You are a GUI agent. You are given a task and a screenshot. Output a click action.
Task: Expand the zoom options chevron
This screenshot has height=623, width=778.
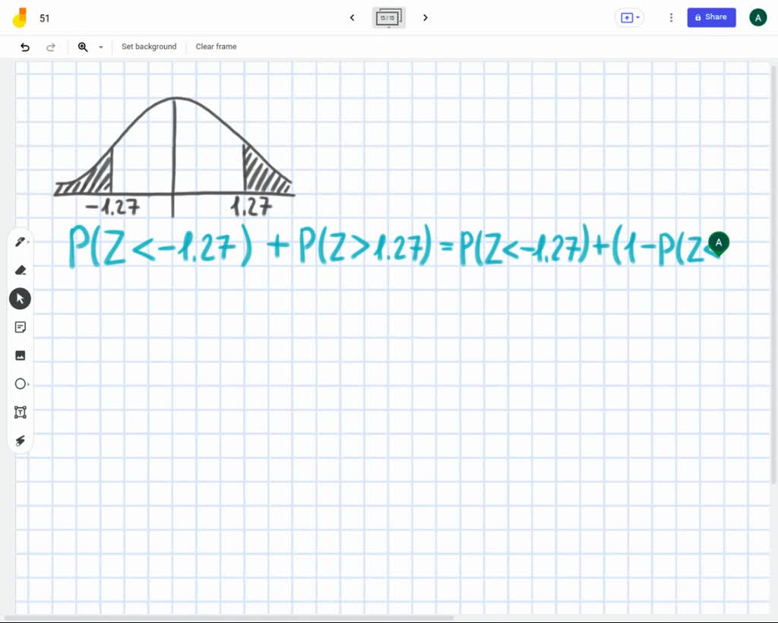pos(100,47)
